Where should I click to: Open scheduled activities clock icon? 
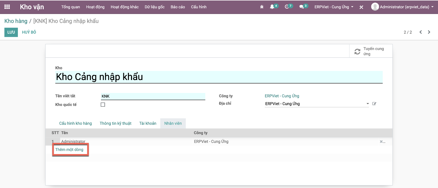[287, 7]
